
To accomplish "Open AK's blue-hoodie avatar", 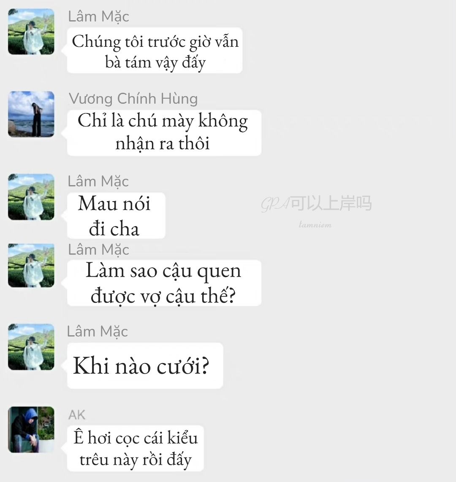I will (31, 429).
